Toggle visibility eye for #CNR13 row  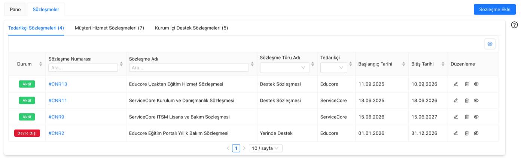[476, 84]
